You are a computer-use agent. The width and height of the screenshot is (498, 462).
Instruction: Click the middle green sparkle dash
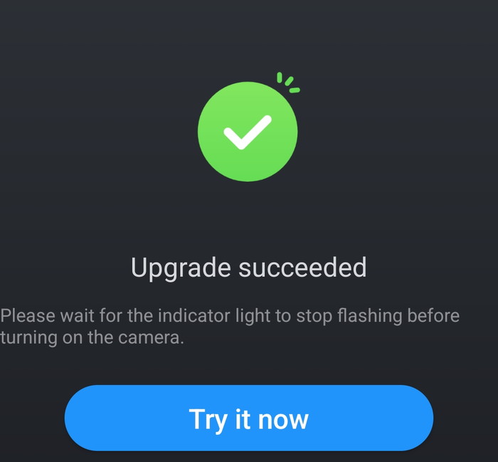coord(289,81)
